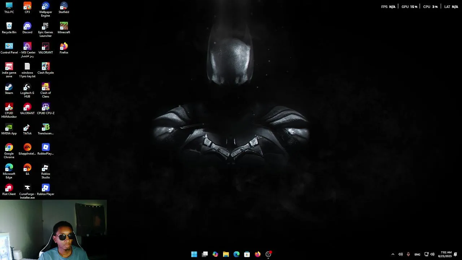Image resolution: width=462 pixels, height=260 pixels.
Task: Open the Windows Start menu
Action: [194, 254]
